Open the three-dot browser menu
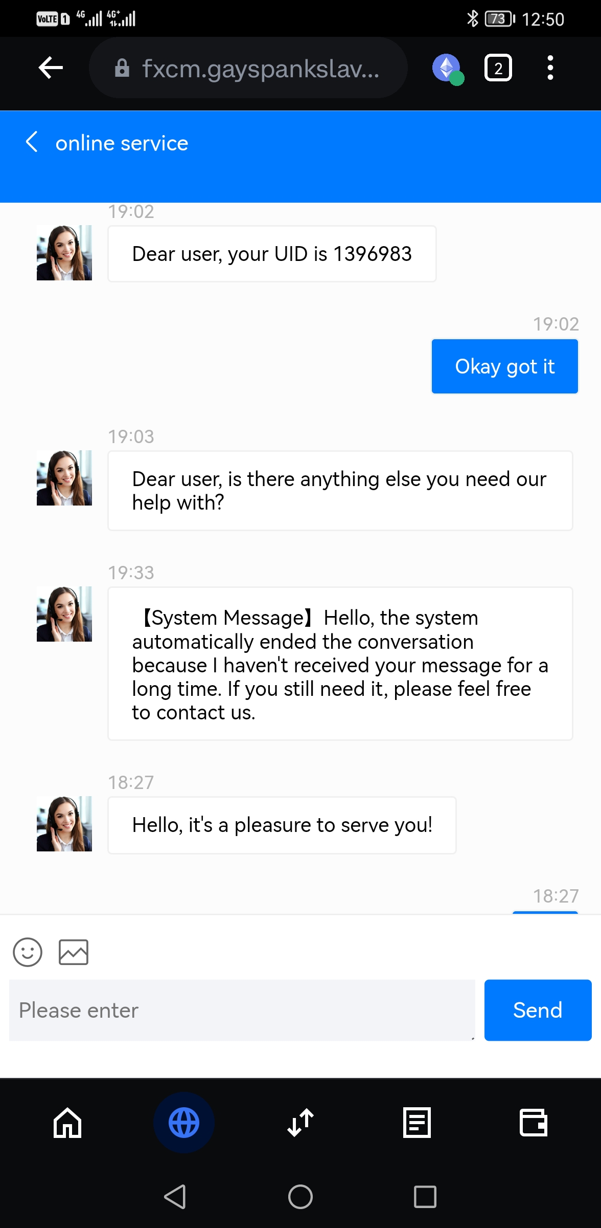The height and width of the screenshot is (1228, 601). coord(550,68)
